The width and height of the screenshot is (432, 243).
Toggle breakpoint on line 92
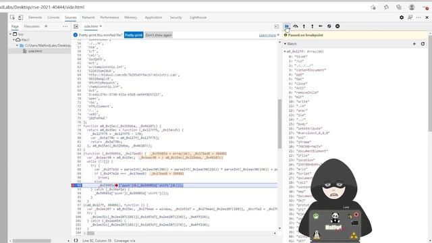[x=78, y=186]
